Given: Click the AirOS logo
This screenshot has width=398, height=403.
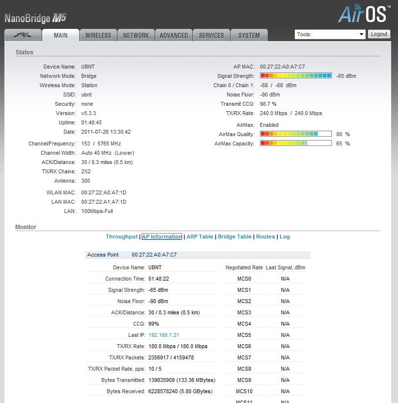Looking at the screenshot, I should coord(364,14).
